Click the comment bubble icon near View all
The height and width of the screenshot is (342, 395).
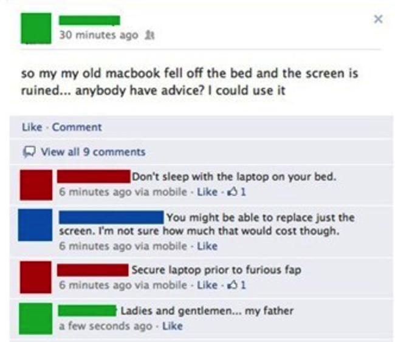29,152
